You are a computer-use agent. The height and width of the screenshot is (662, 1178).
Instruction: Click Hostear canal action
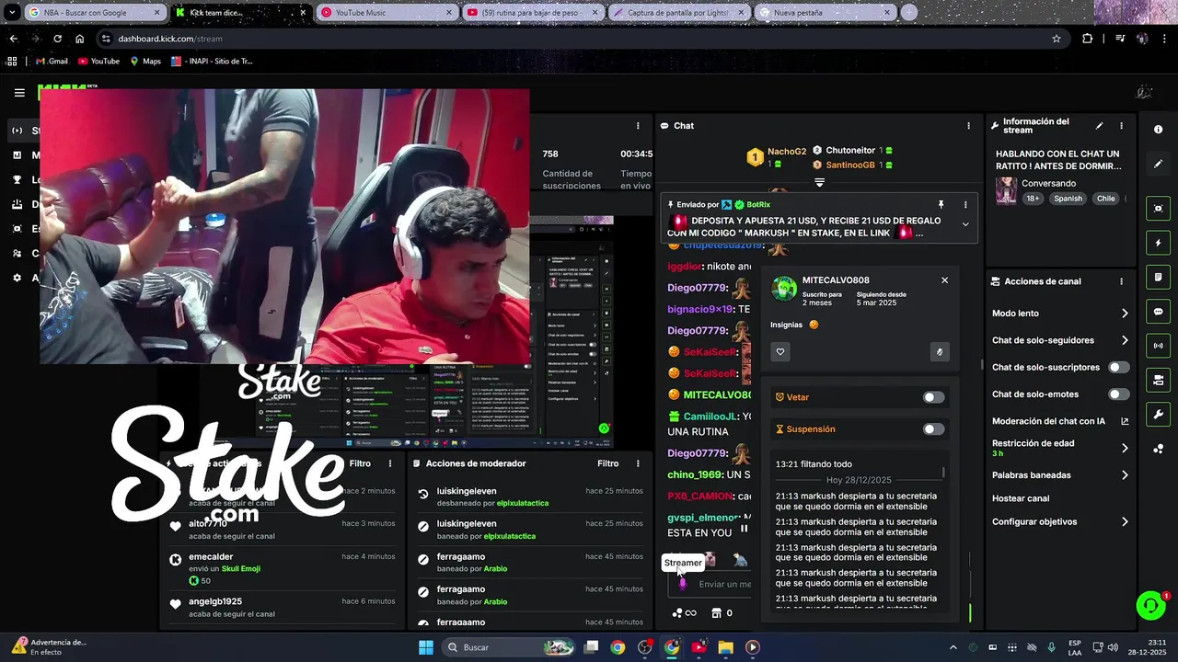1021,498
